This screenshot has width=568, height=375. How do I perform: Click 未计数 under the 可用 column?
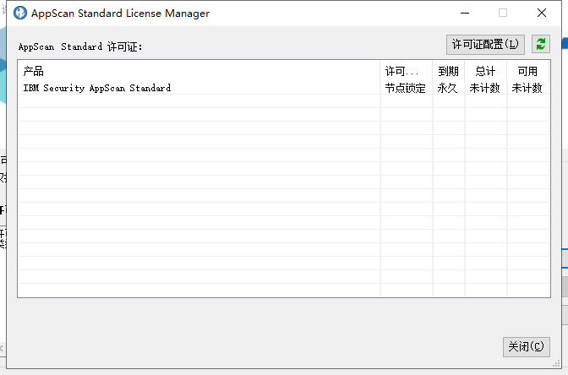527,88
